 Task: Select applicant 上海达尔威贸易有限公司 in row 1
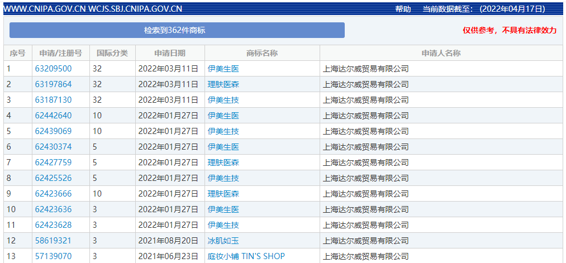coord(365,69)
